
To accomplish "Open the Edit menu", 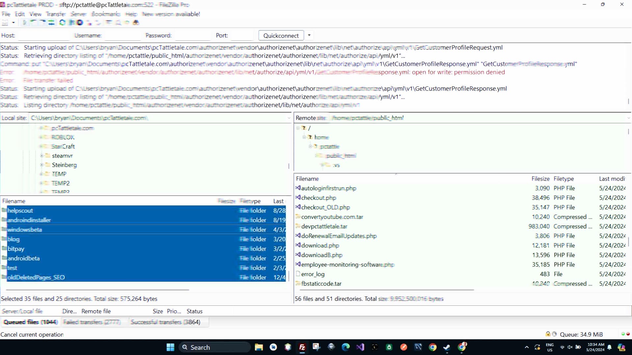I will [20, 14].
